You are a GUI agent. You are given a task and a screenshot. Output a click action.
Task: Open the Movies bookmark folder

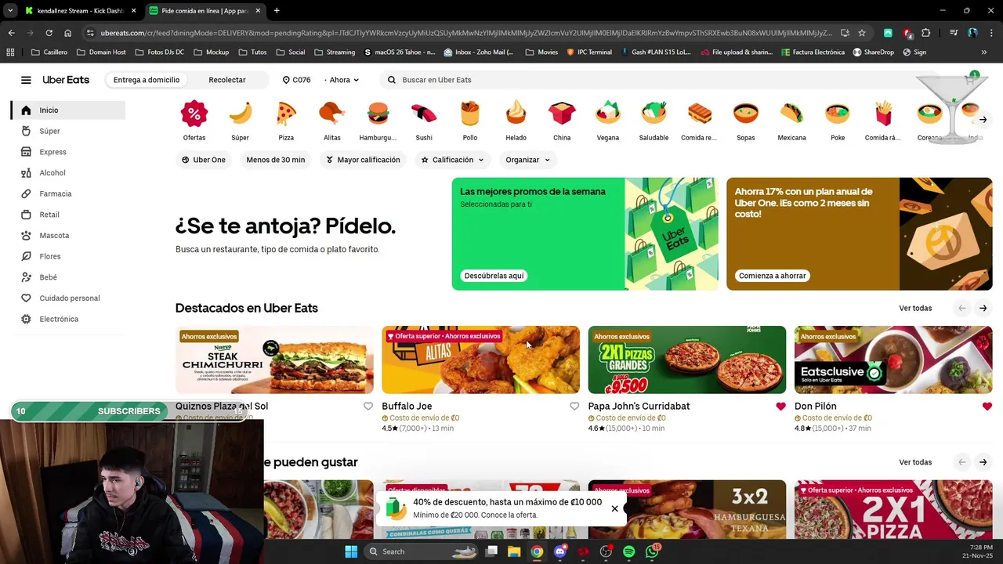[x=541, y=52]
